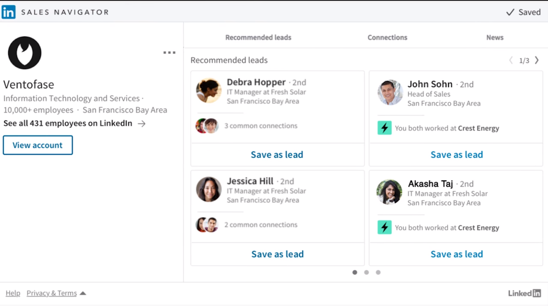
Task: Open the Privacy & Terms link
Action: pos(52,293)
